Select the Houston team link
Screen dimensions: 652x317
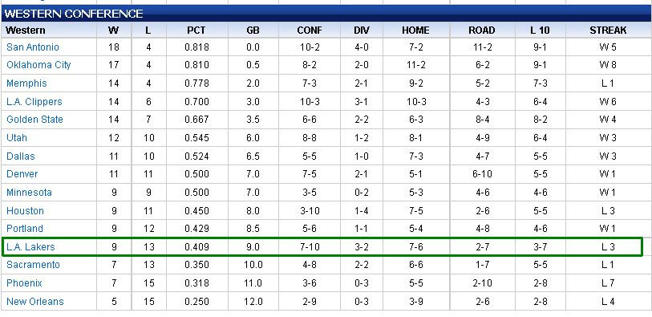click(x=25, y=211)
